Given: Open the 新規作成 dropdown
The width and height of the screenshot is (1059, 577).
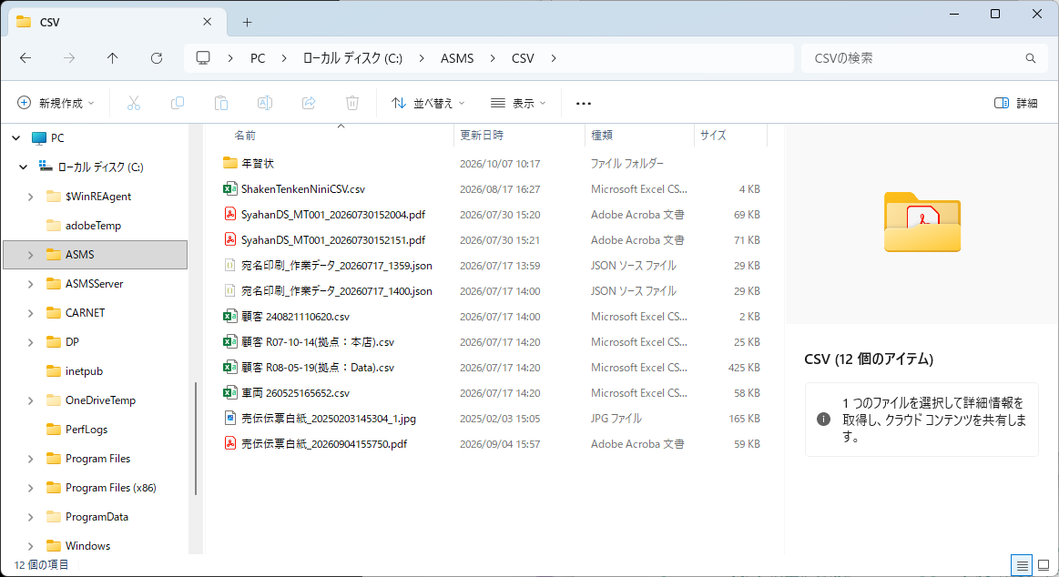Looking at the screenshot, I should coord(55,103).
